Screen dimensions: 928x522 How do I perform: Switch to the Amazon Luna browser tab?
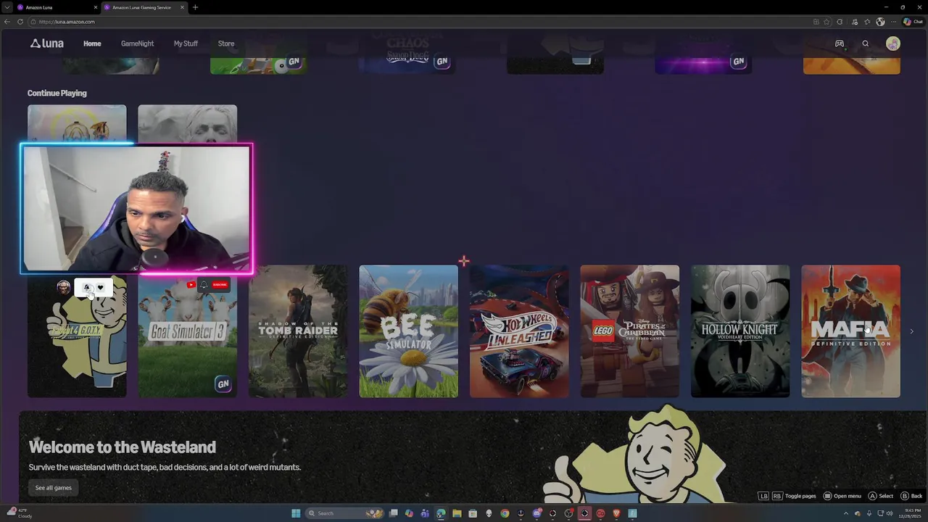click(57, 7)
